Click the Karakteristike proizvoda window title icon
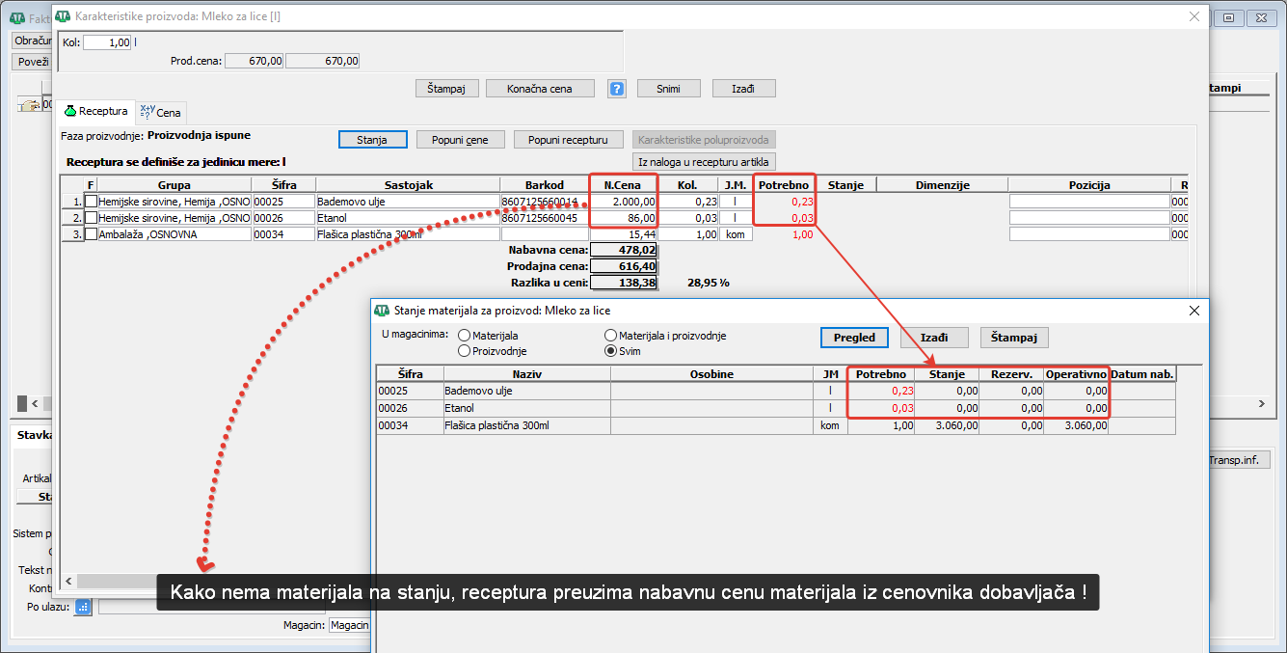 click(64, 16)
